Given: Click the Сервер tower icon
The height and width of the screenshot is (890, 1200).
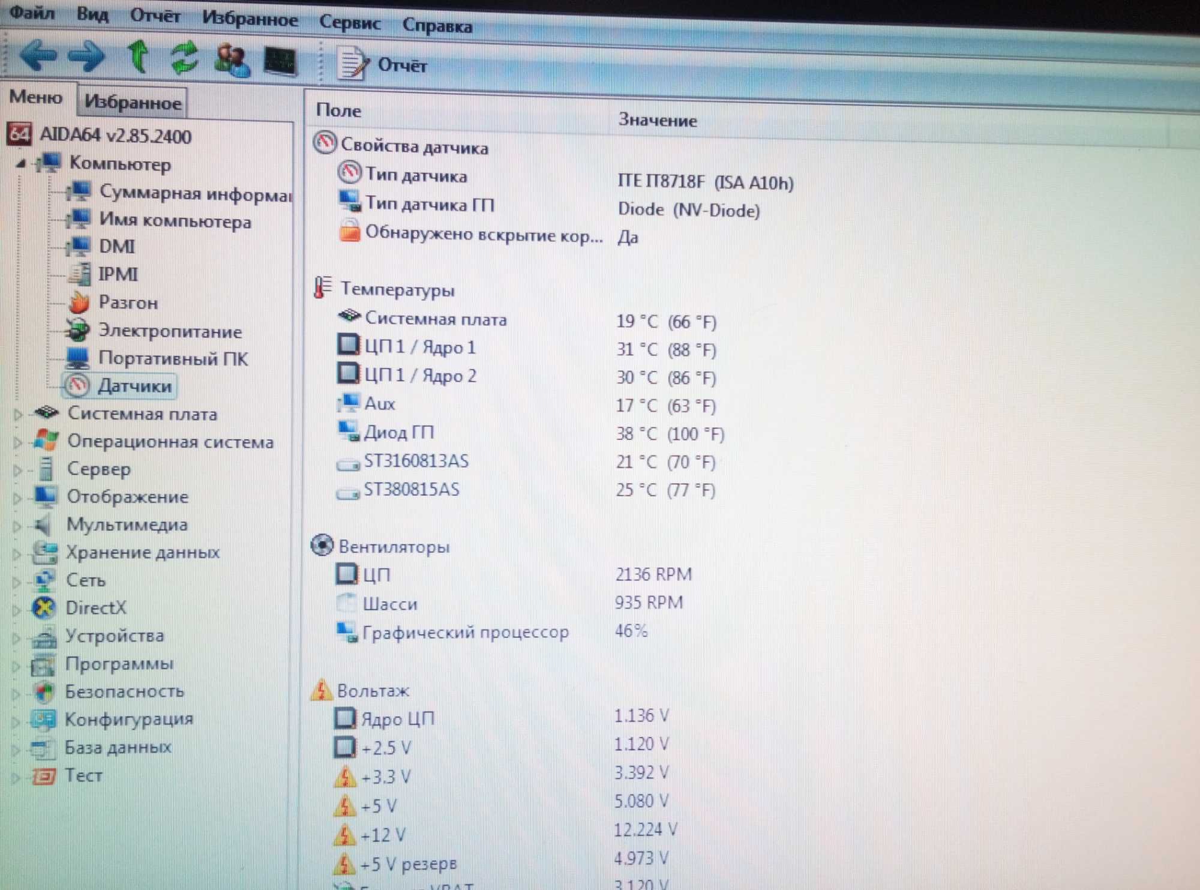Looking at the screenshot, I should 45,469.
